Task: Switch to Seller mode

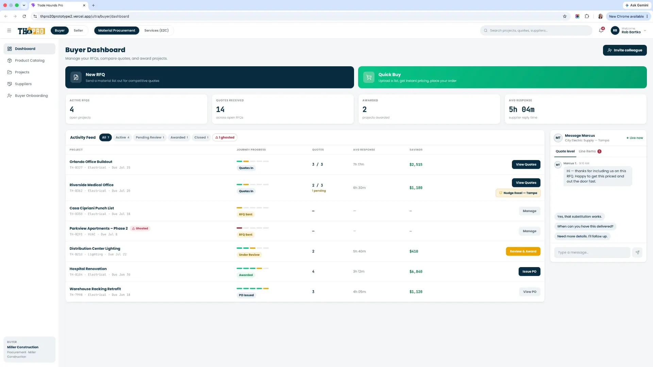Action: [x=78, y=31]
